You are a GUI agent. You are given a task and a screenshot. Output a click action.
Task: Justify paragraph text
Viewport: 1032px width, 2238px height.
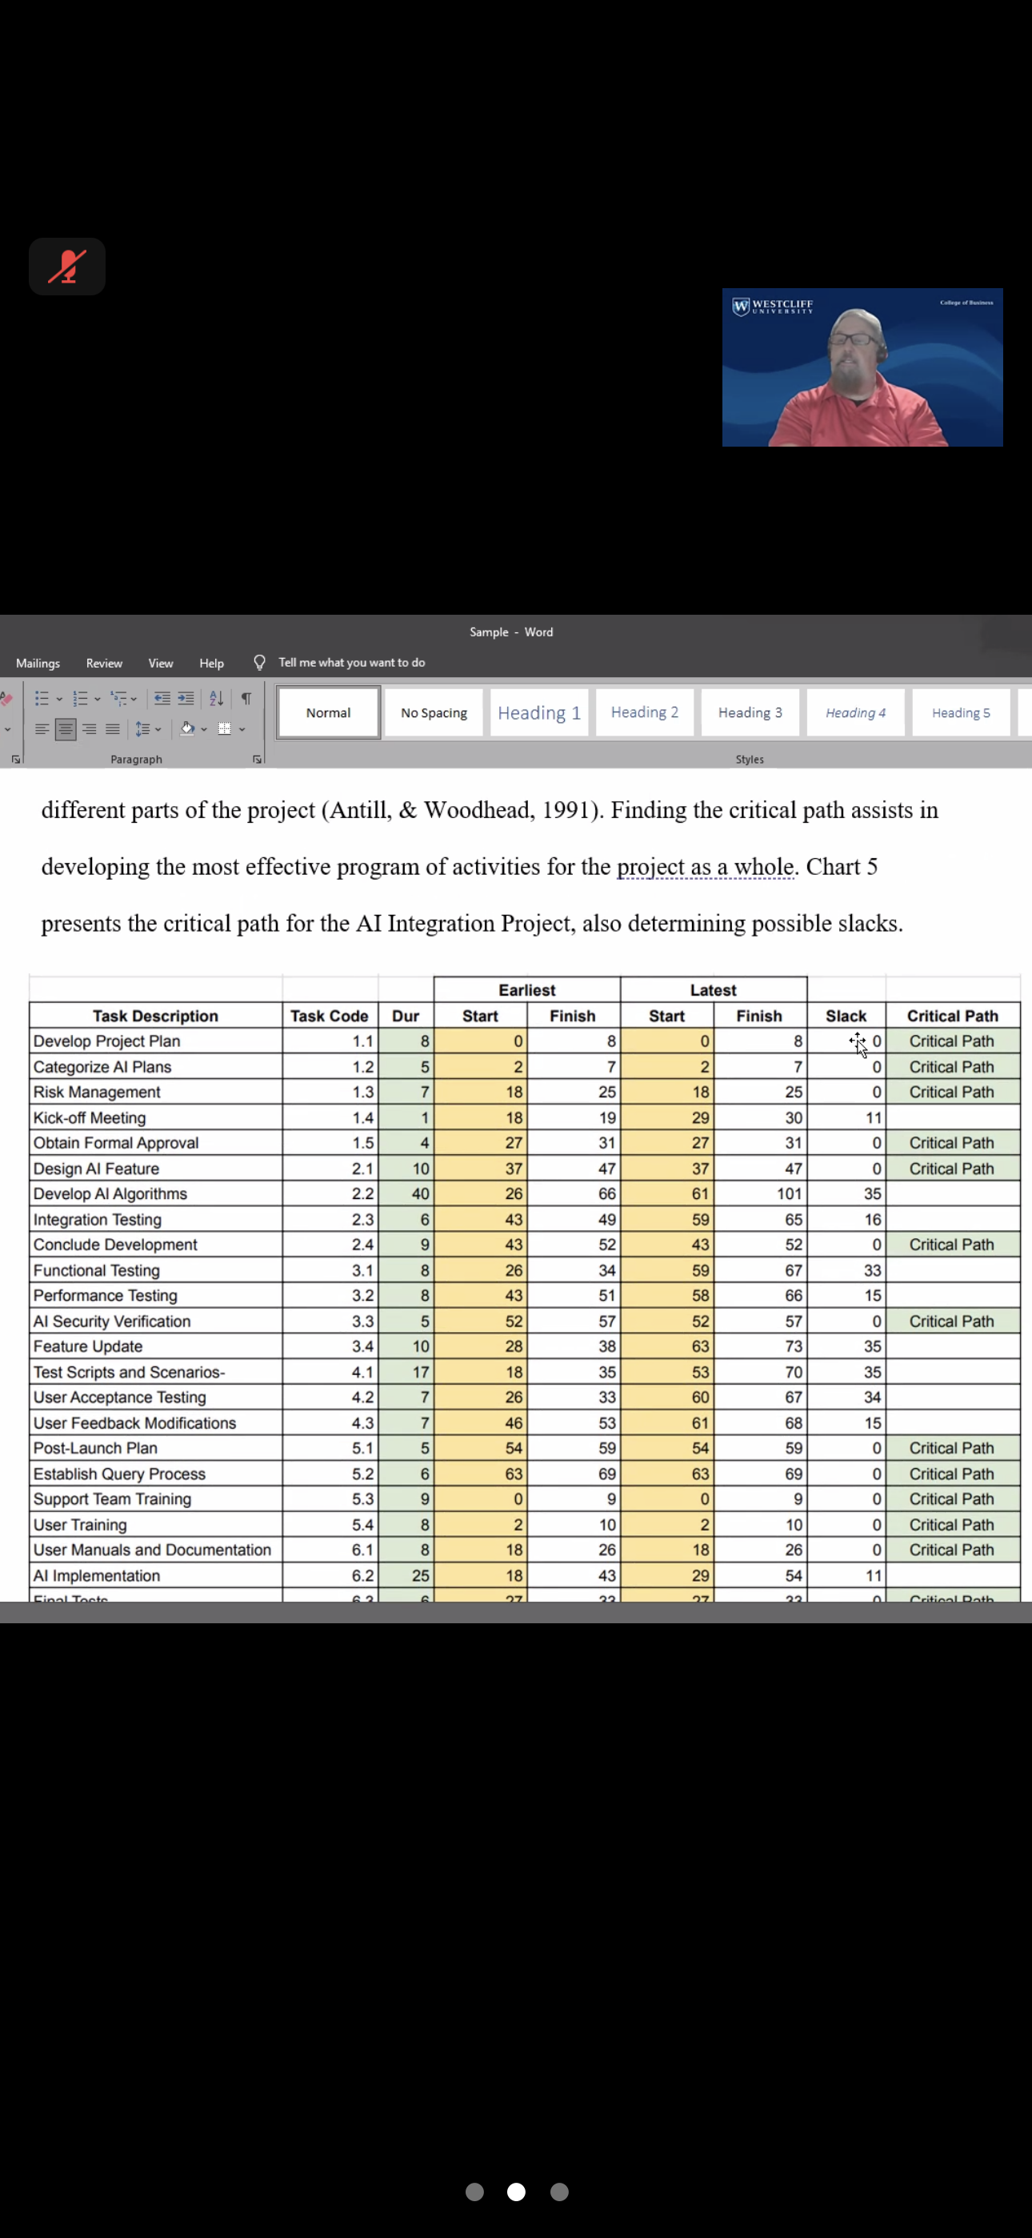tap(112, 729)
